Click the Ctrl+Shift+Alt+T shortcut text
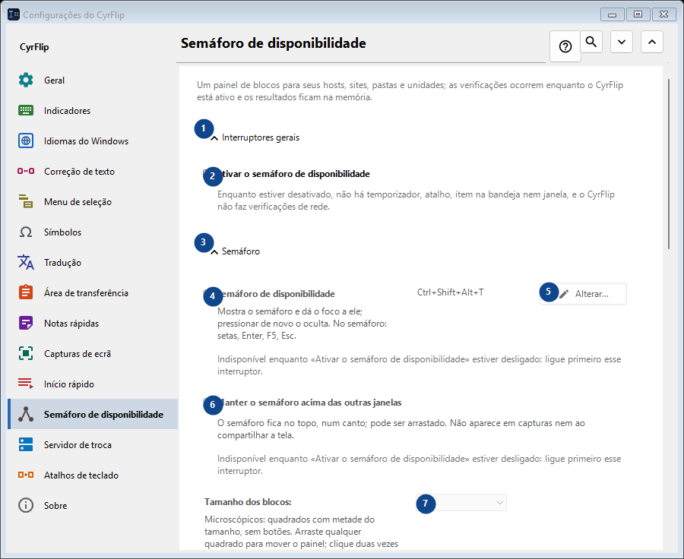Viewport: 684px width, 559px height. [x=450, y=292]
